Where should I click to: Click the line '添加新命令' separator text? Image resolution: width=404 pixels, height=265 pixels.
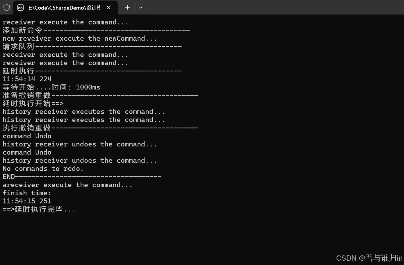(x=96, y=30)
